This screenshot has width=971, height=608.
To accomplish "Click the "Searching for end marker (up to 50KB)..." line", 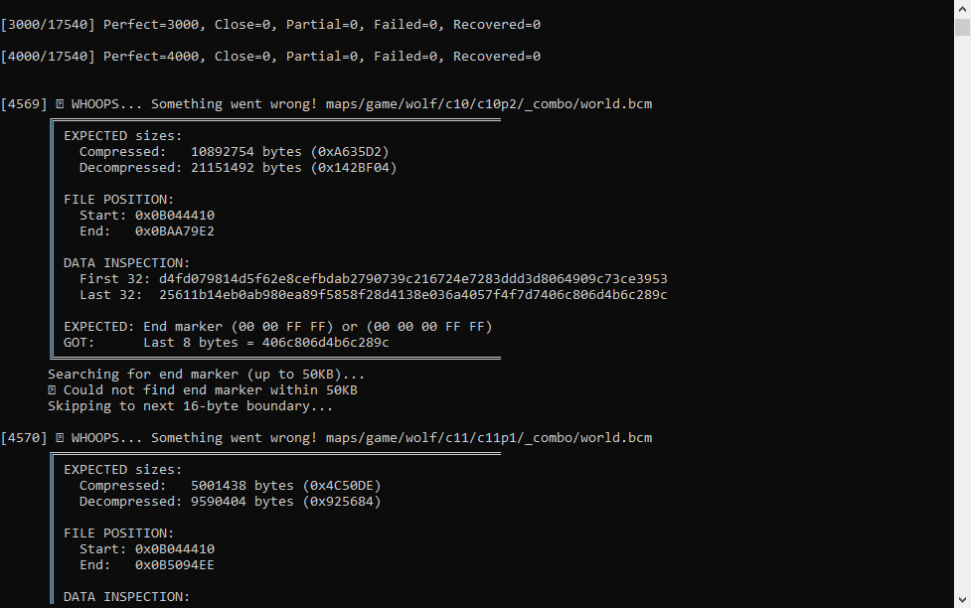I will click(x=206, y=375).
